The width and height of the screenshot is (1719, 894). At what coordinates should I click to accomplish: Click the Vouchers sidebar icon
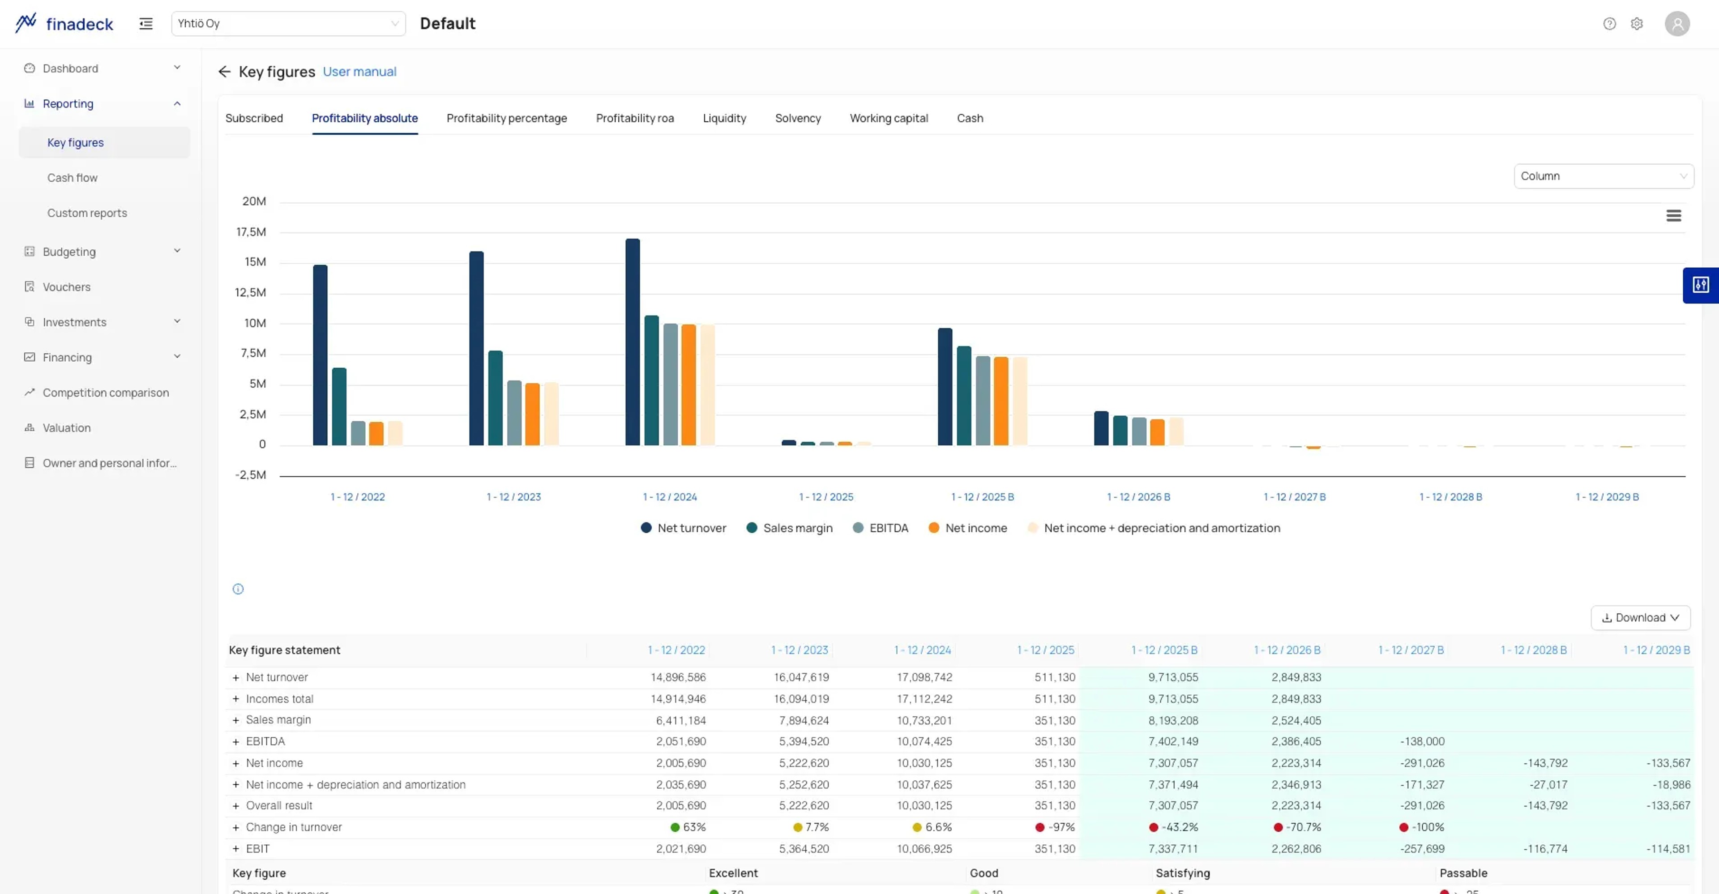[x=30, y=287]
